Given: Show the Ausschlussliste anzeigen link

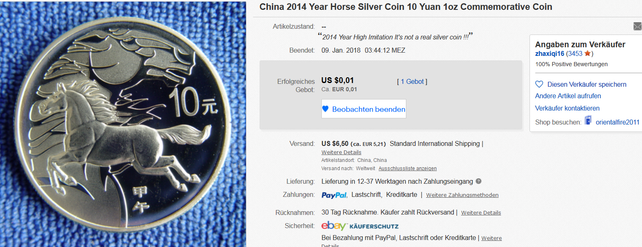Looking at the screenshot, I should coord(408,169).
